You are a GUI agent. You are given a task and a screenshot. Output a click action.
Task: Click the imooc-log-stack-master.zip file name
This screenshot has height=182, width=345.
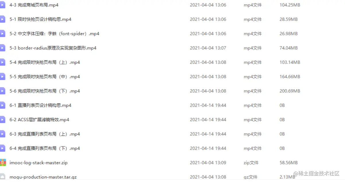[x=38, y=163]
